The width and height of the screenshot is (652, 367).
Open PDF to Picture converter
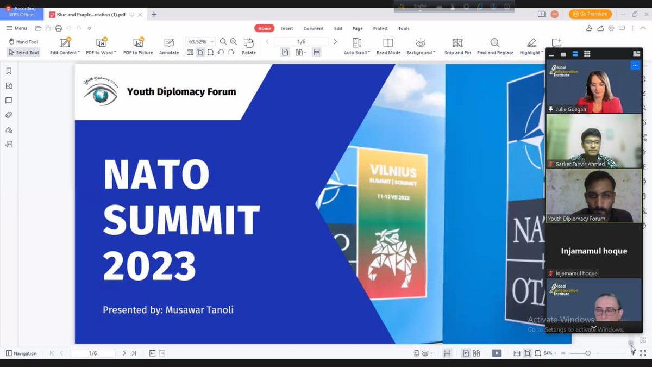coord(138,46)
